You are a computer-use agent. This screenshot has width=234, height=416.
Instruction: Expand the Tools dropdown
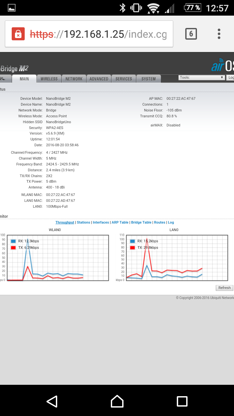point(201,78)
